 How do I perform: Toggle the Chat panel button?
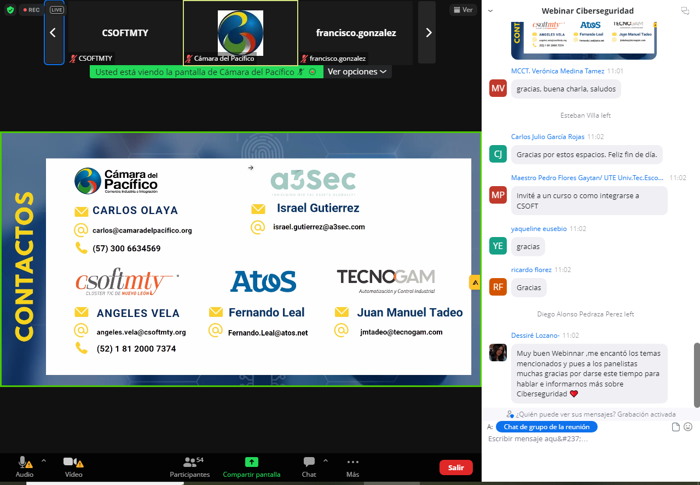click(x=309, y=467)
